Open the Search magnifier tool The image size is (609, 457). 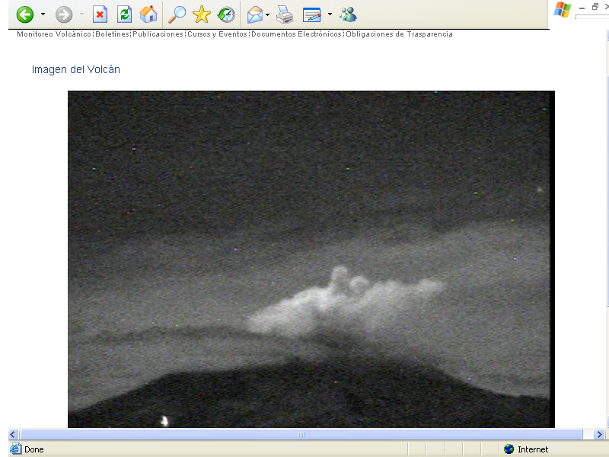tap(177, 14)
